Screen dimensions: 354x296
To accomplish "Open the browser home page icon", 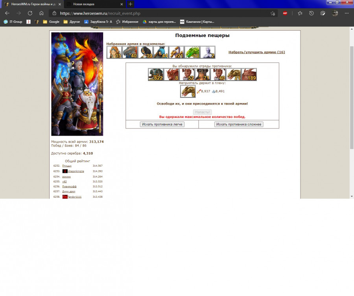I will 41,13.
